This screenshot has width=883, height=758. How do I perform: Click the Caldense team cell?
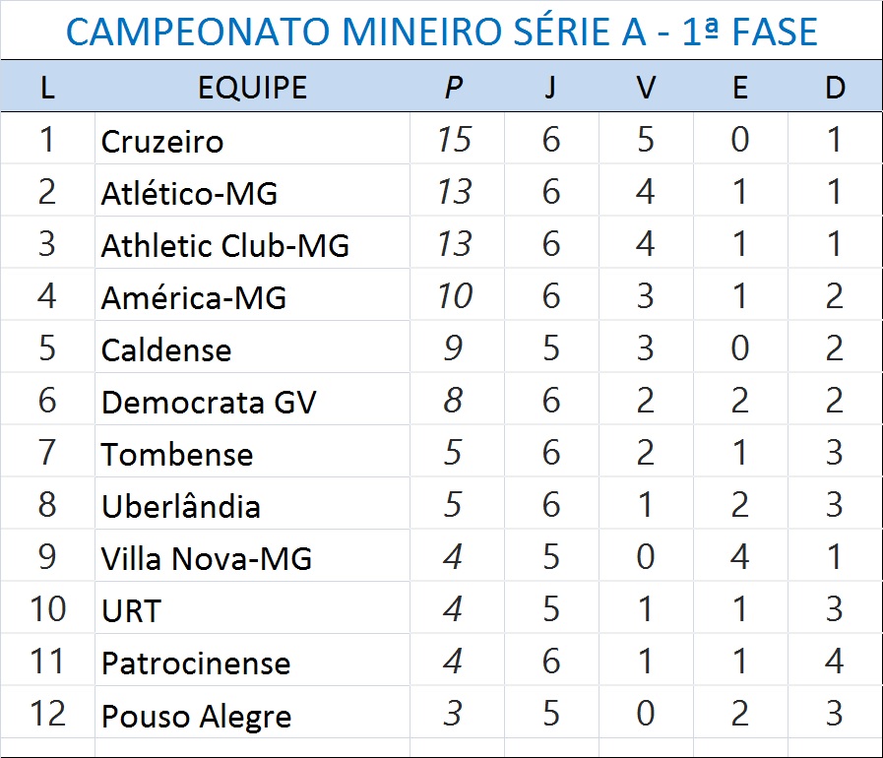(x=166, y=349)
